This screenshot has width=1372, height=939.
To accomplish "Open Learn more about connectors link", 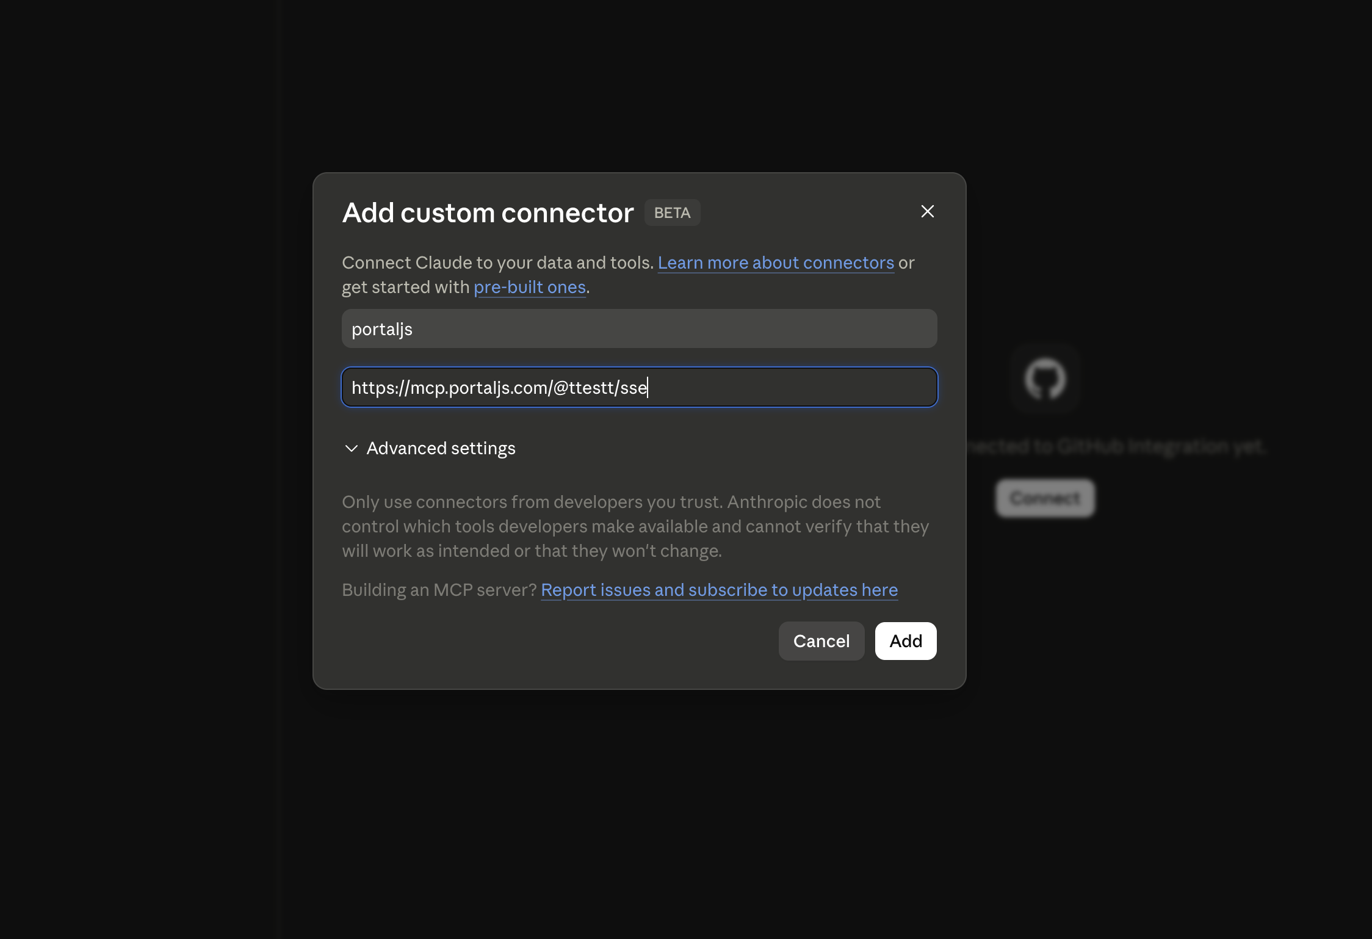I will pos(776,263).
